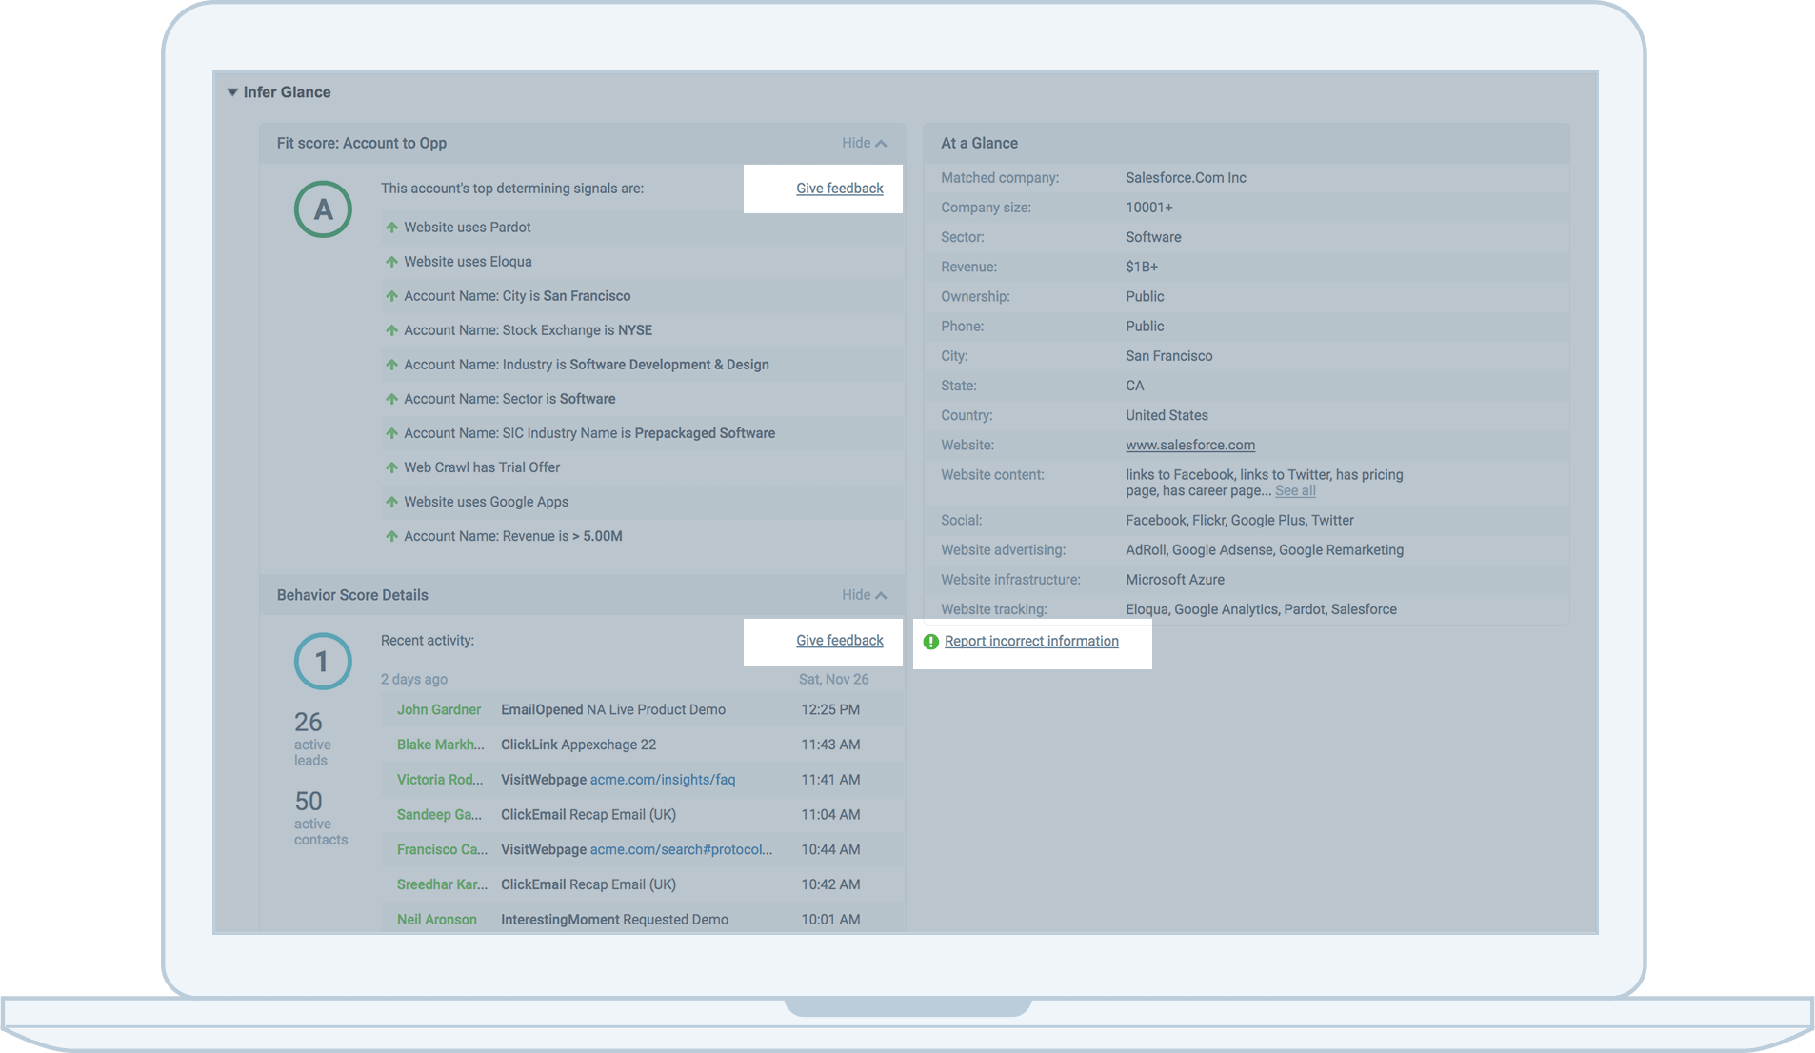Open lead Francisco Ca...
This screenshot has height=1053, width=1815.
tap(443, 849)
